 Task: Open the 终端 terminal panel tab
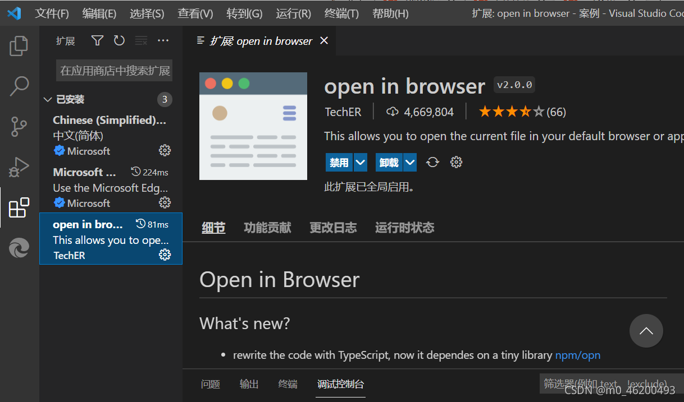288,384
